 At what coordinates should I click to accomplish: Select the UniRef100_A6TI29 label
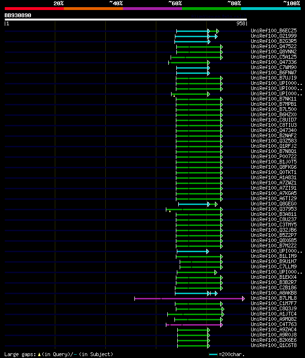pos(274,199)
